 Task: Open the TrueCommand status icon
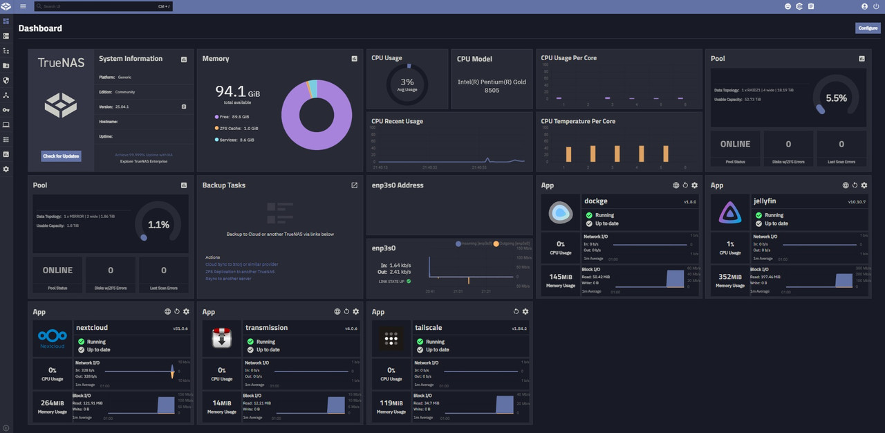[x=799, y=6]
